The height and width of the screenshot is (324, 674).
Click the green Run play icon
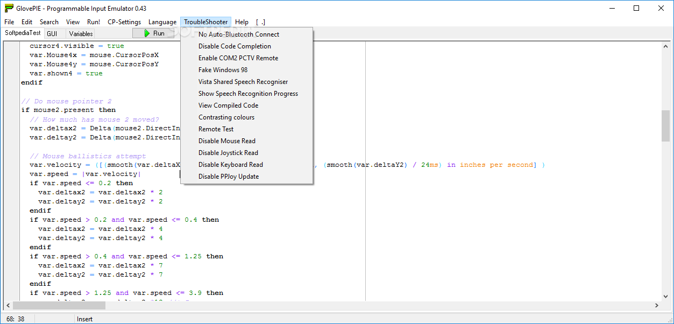pos(147,33)
